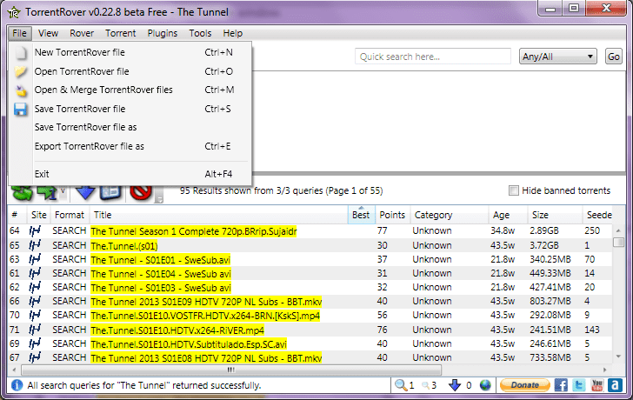633x400 pixels.
Task: Click the blue info icon in status bar
Action: (x=17, y=385)
